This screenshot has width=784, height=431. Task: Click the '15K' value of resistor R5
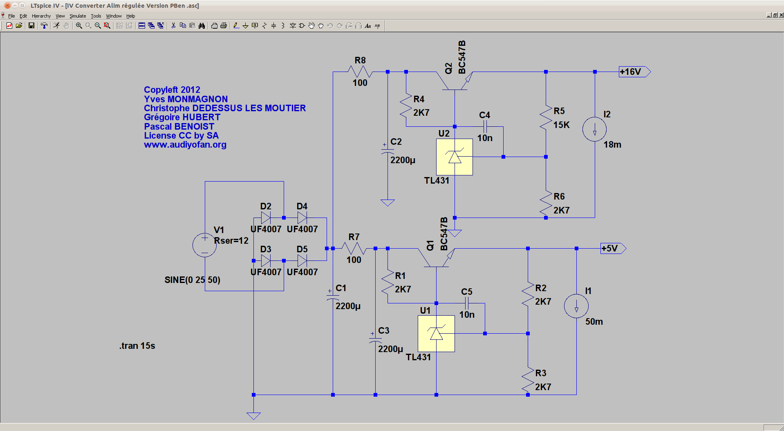pyautogui.click(x=562, y=125)
